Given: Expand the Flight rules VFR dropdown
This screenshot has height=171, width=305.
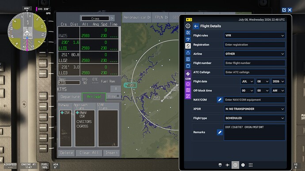Looking at the screenshot, I should pos(255,36).
